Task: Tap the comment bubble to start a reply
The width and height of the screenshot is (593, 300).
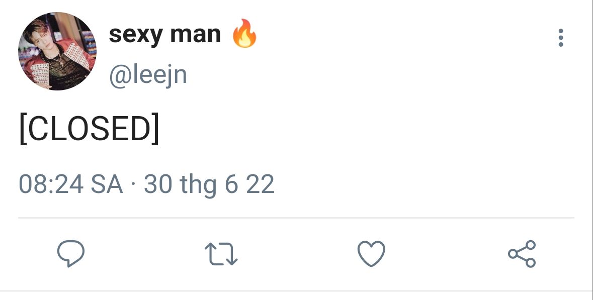Action: (71, 254)
